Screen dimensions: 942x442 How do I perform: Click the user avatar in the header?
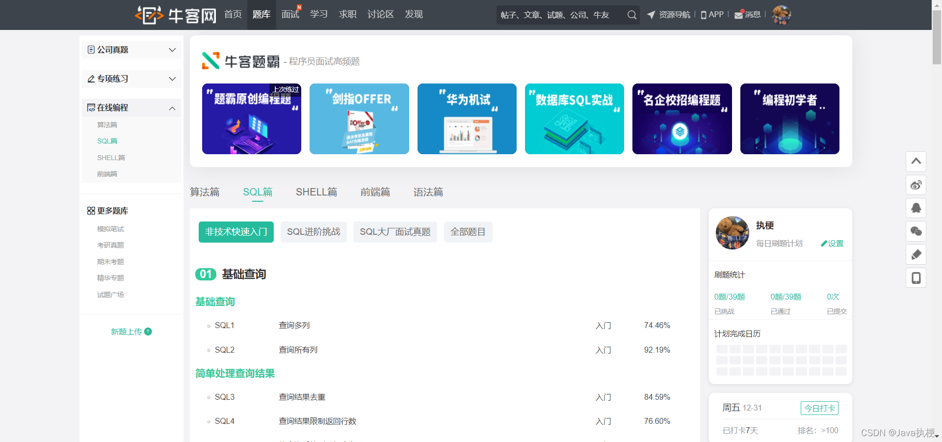[782, 15]
